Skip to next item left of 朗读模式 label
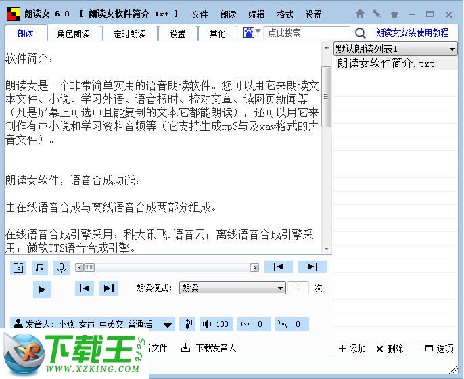Image resolution: width=464 pixels, height=379 pixels. pos(109,288)
